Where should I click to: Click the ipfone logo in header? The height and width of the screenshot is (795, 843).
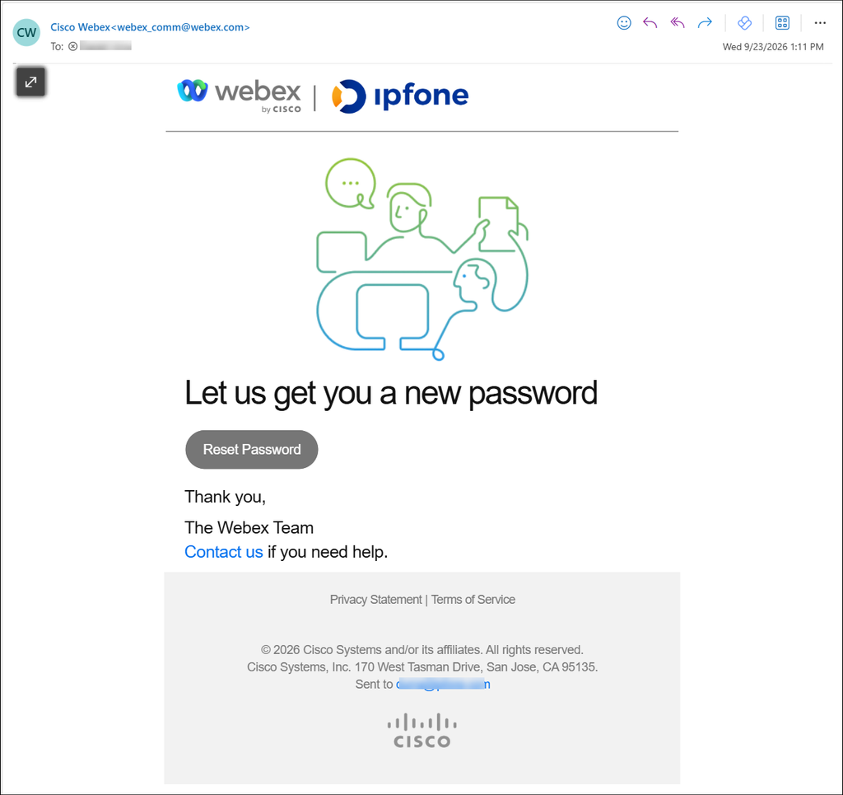click(x=400, y=96)
